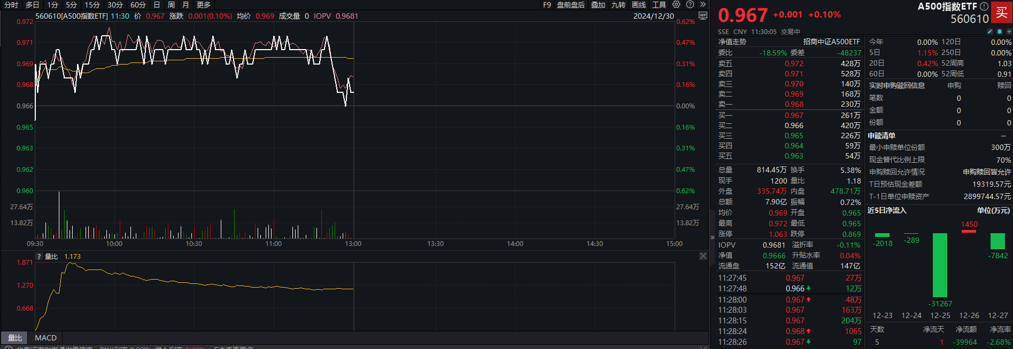Close the 量比 indicator sub-panel
Viewport: 1013px width, 349px height.
[703, 256]
